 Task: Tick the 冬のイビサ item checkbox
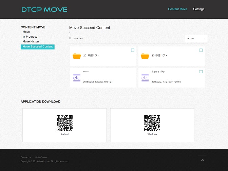pyautogui.click(x=201, y=72)
